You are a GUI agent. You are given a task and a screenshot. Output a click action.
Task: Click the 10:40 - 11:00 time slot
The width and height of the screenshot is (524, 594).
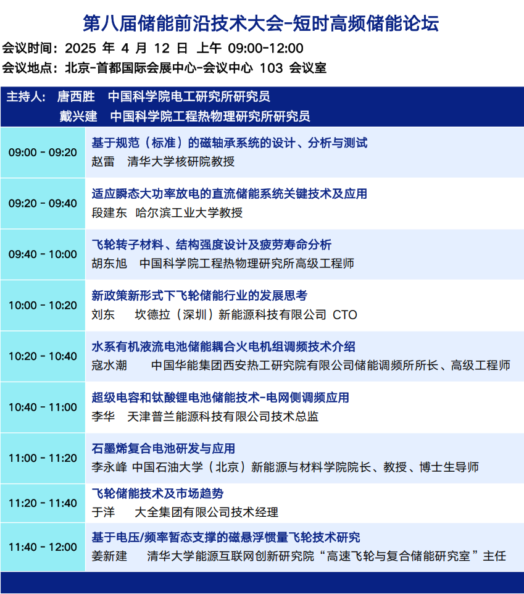(x=43, y=408)
